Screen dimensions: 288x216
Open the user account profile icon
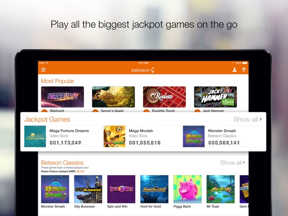[x=235, y=69]
